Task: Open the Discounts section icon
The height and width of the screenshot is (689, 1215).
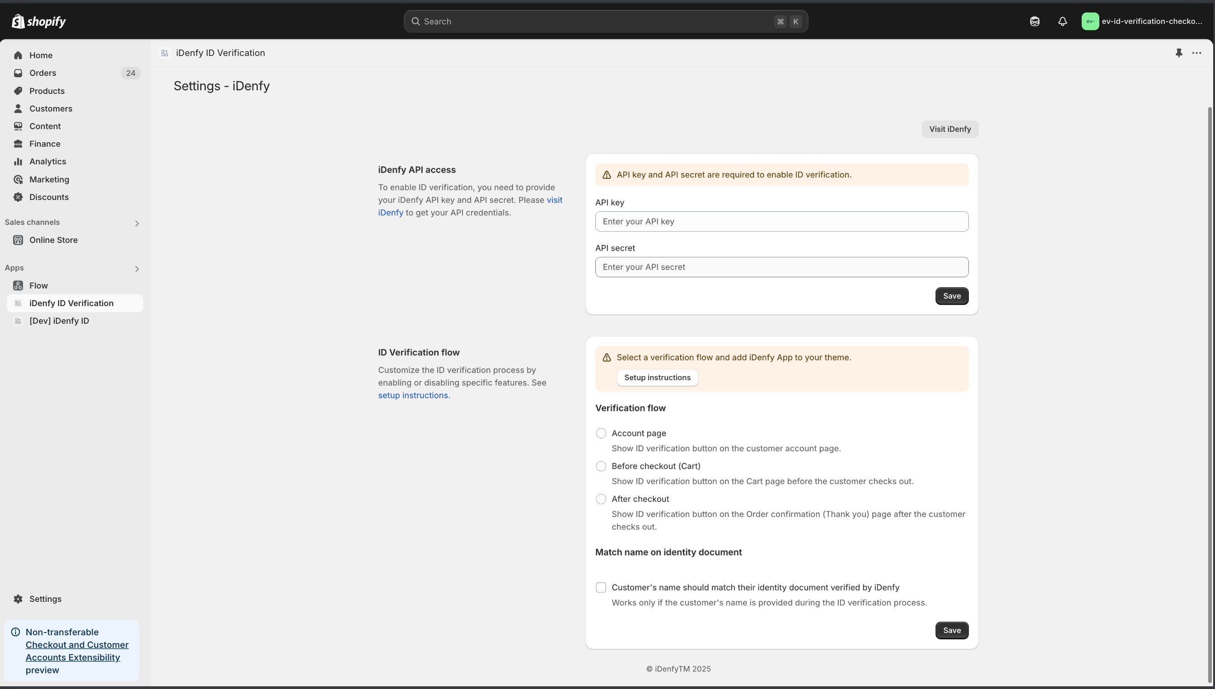Action: (18, 197)
